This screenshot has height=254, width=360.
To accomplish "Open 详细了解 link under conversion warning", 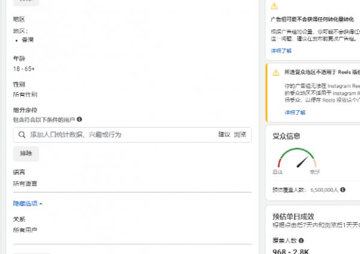I will pyautogui.click(x=280, y=51).
